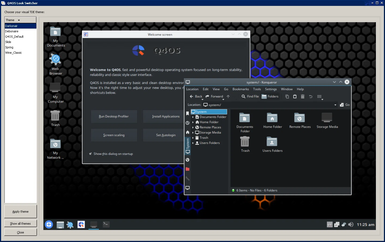Image resolution: width=385 pixels, height=242 pixels.
Task: Select the Debonaire theme
Action: coord(21,31)
